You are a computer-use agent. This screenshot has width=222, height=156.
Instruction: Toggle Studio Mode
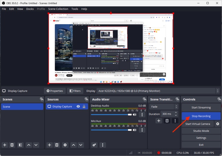click(x=201, y=131)
